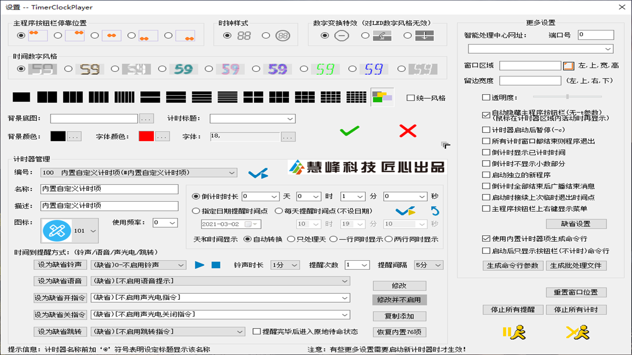Click the green checkmark to confirm settings
The width and height of the screenshot is (632, 355).
click(349, 131)
